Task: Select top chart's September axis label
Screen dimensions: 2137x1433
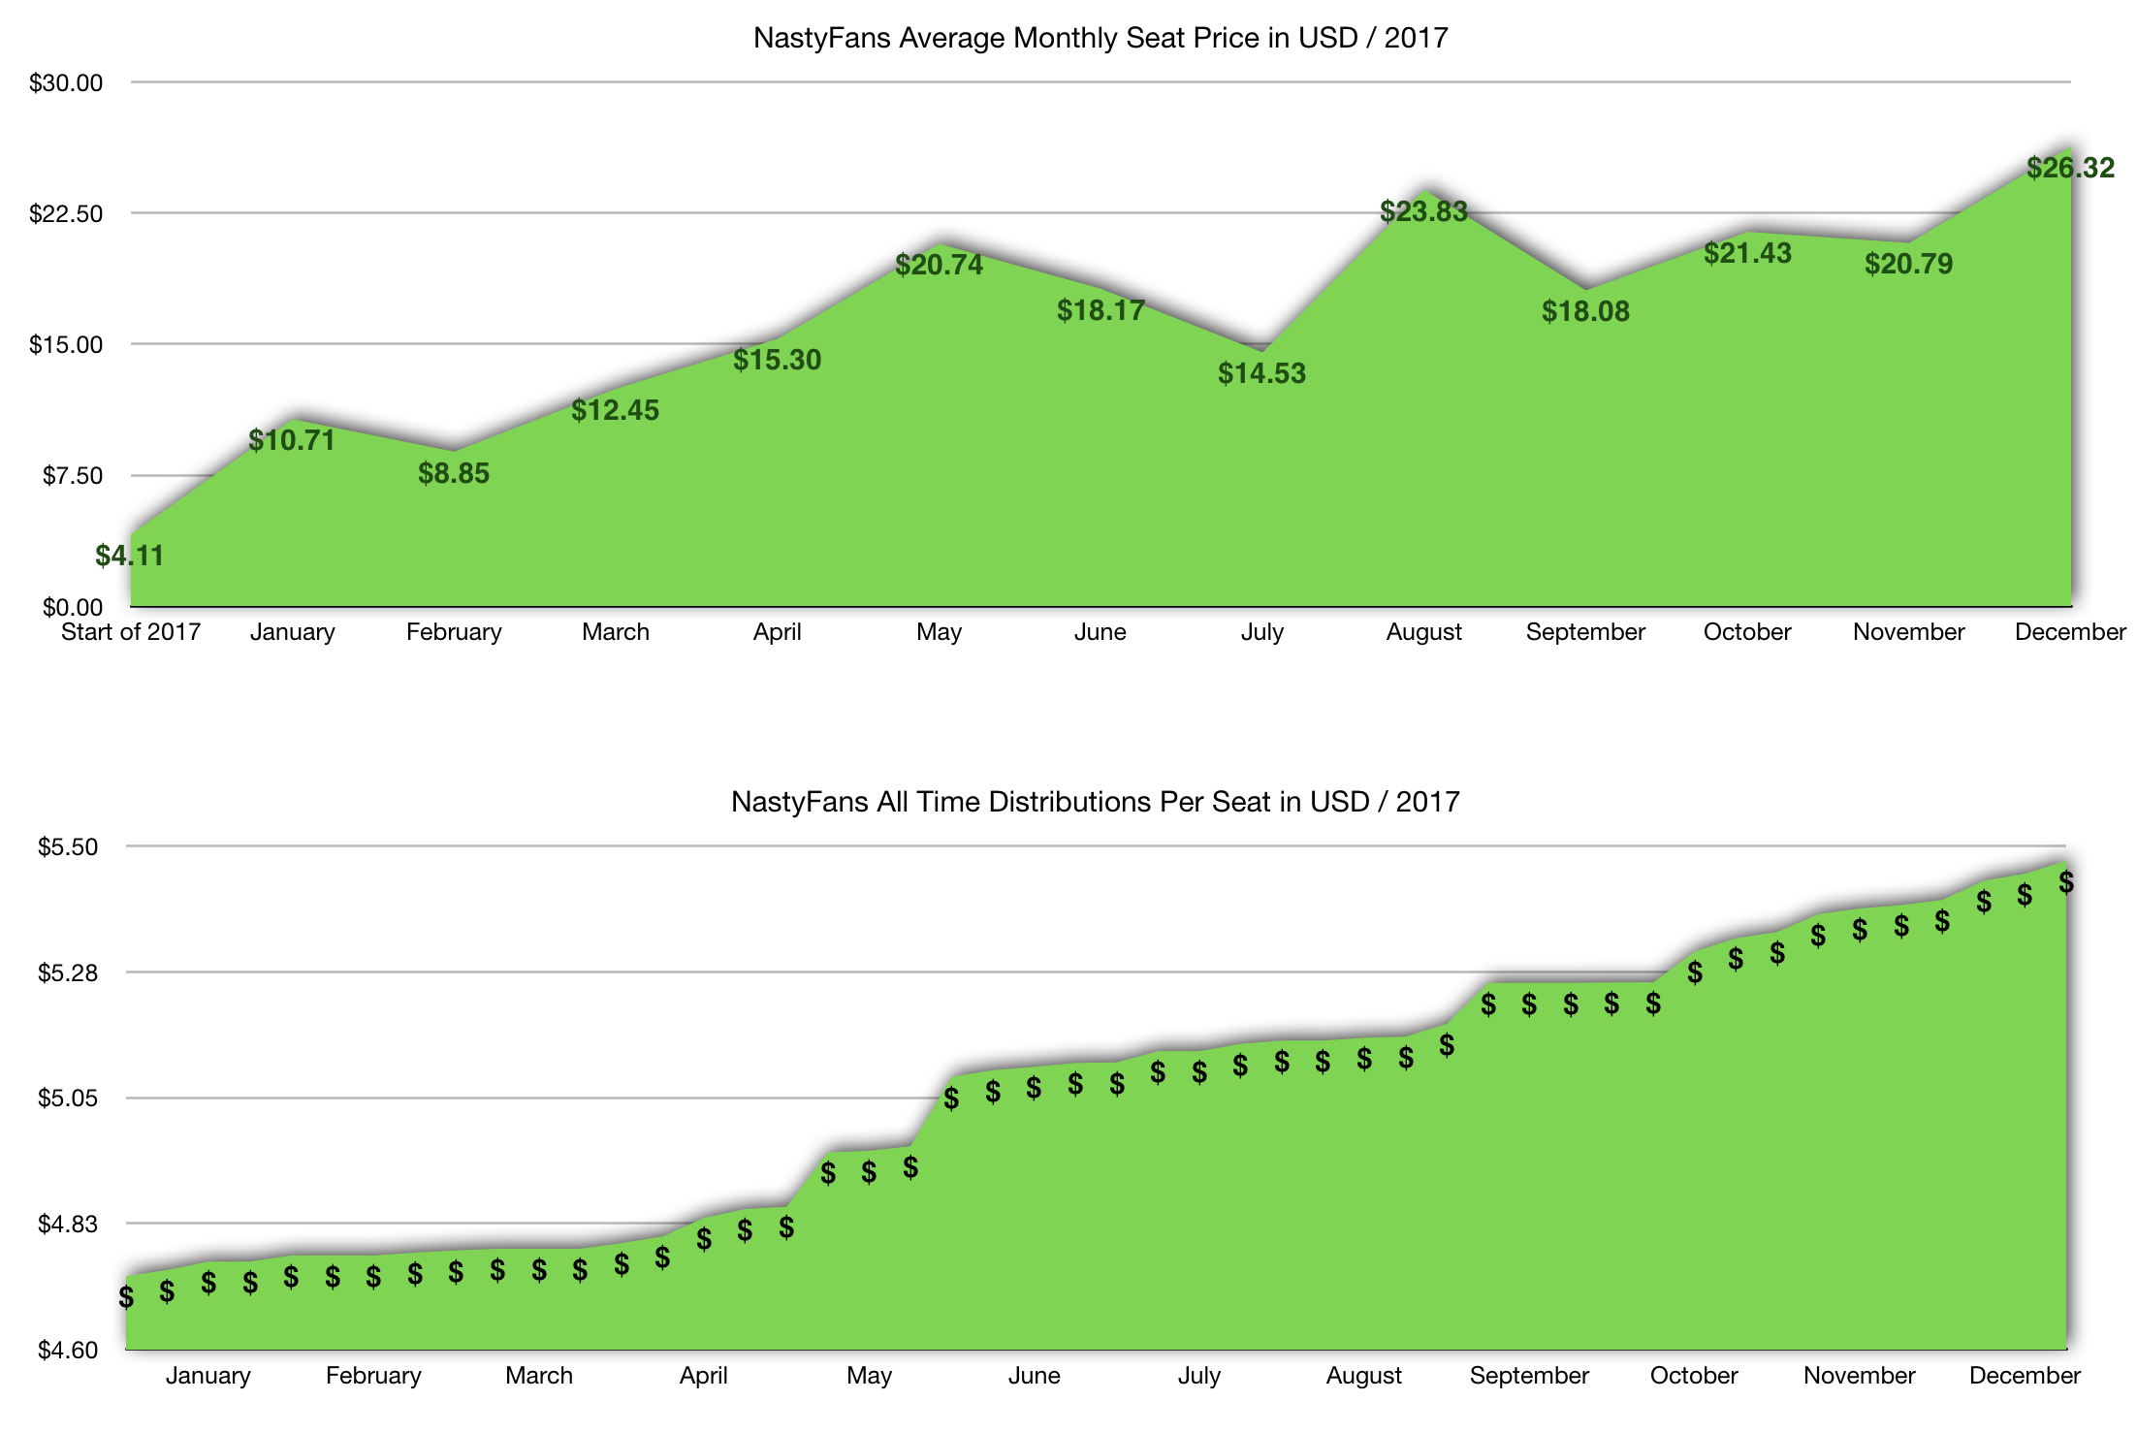Action: pos(1585,632)
